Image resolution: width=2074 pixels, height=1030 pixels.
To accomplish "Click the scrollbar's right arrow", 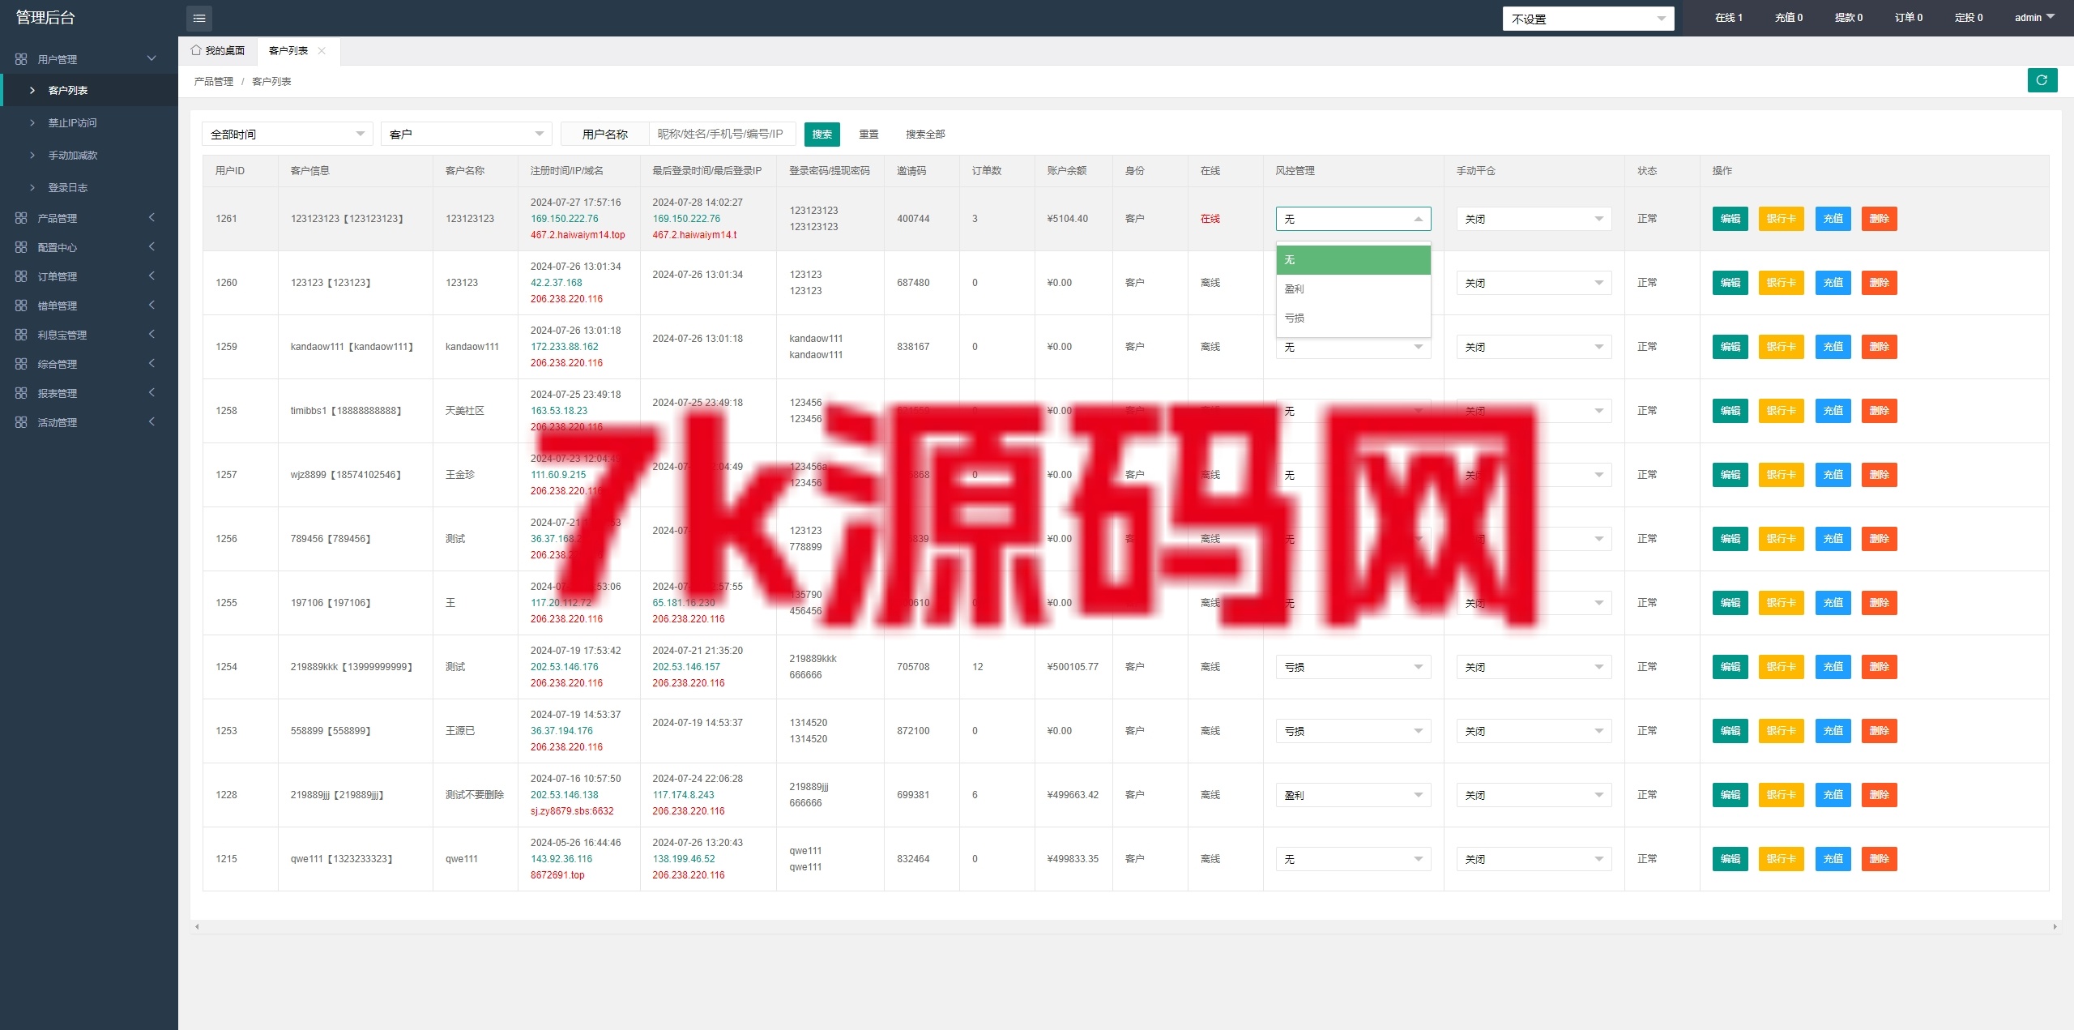I will coord(2055,926).
